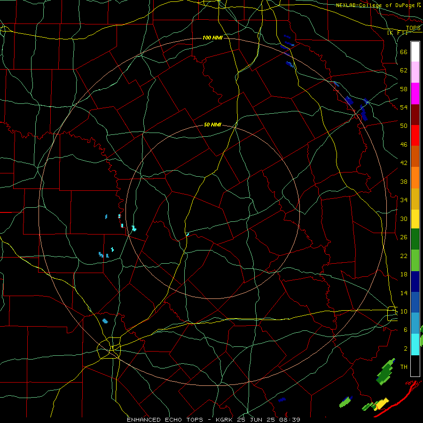Select the light green legend swatch

(415, 260)
